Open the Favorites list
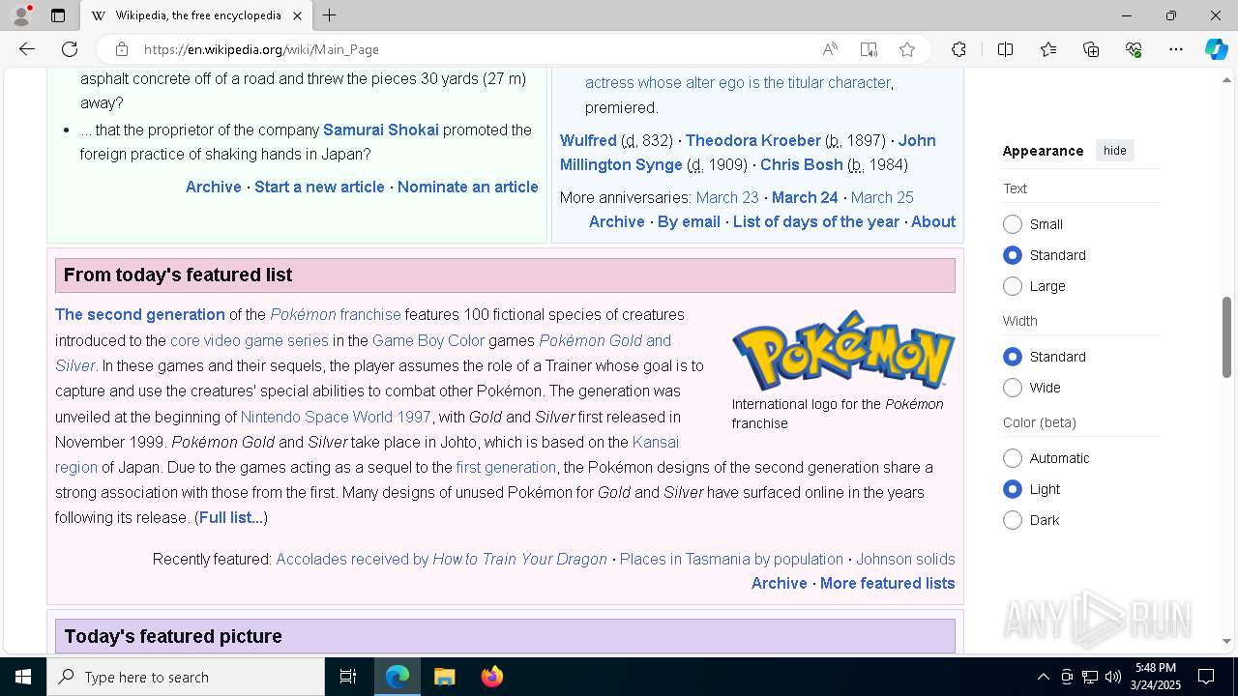Image resolution: width=1238 pixels, height=696 pixels. pos(1048,49)
